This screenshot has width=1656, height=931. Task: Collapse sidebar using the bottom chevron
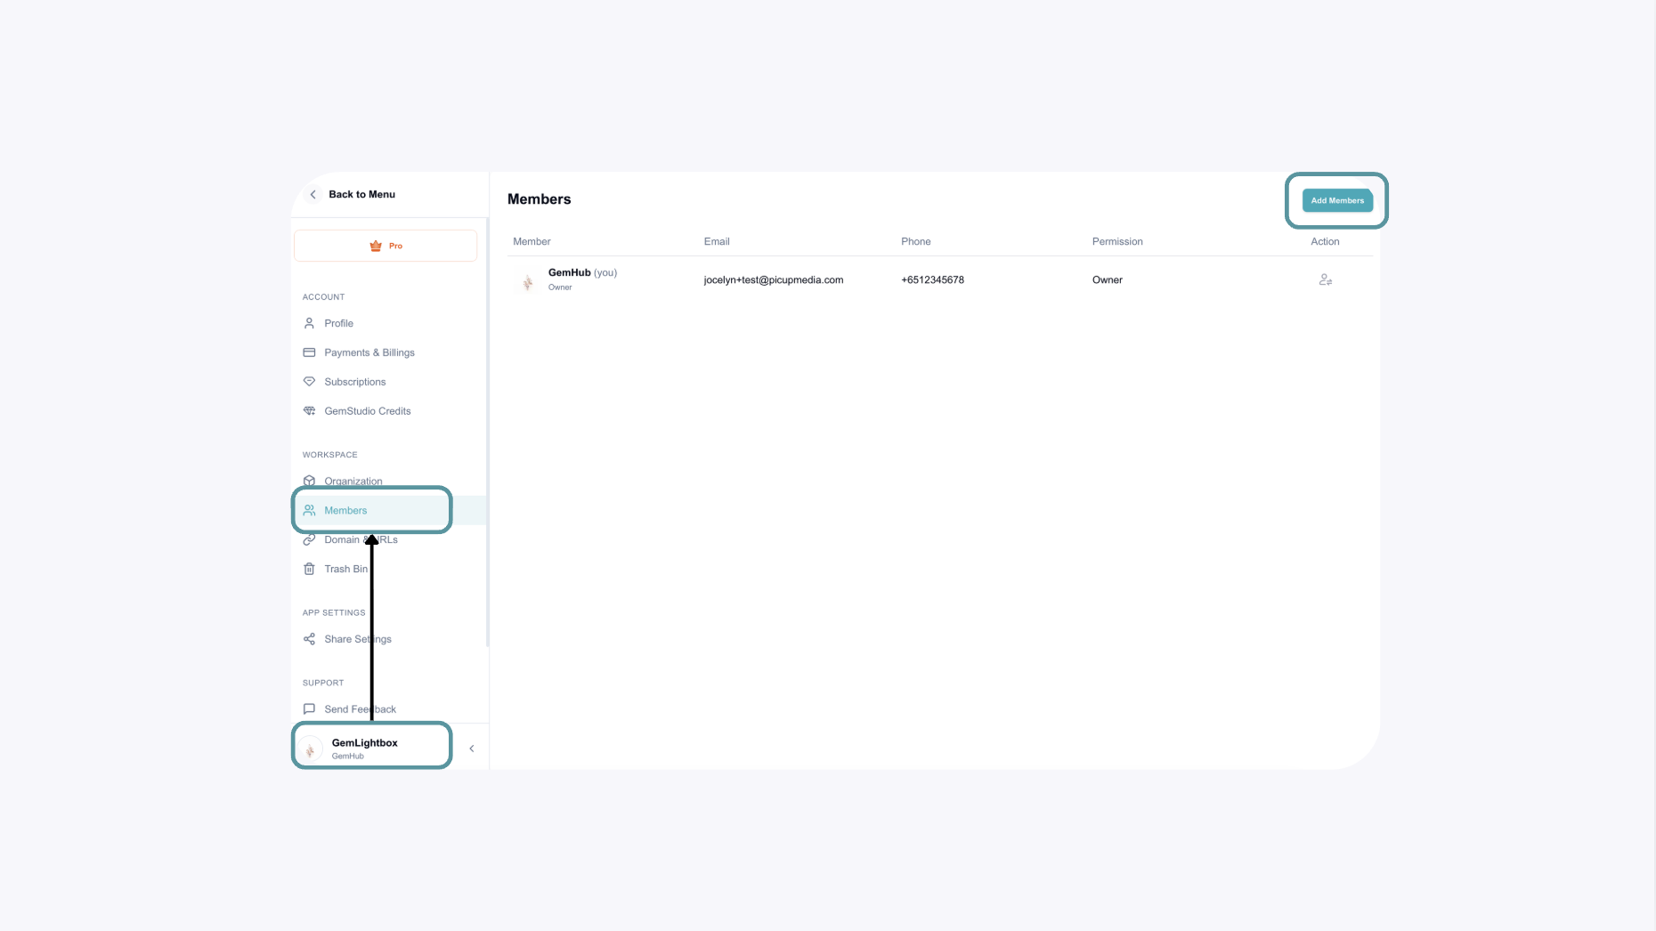tap(472, 749)
